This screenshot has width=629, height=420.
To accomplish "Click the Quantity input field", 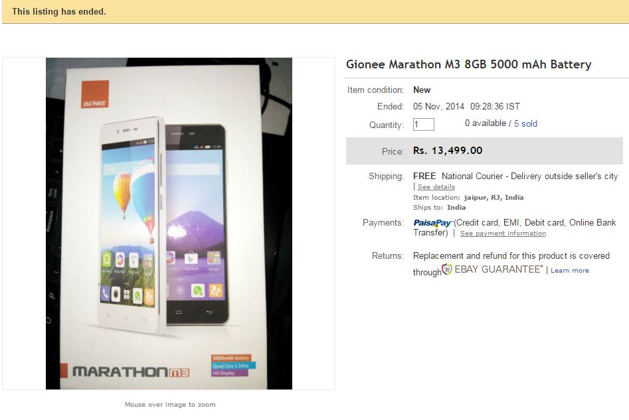I will [423, 124].
